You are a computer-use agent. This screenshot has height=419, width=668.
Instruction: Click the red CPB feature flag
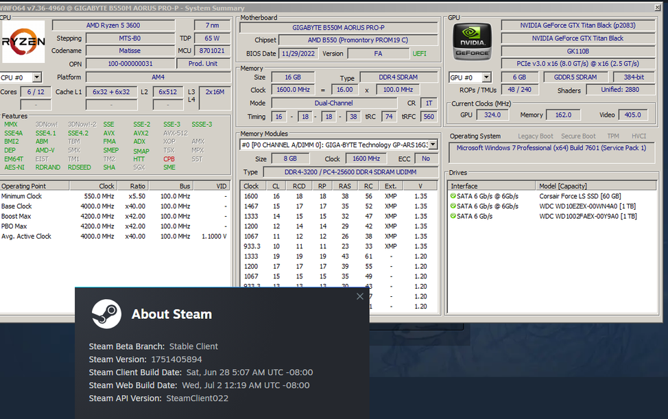click(169, 159)
